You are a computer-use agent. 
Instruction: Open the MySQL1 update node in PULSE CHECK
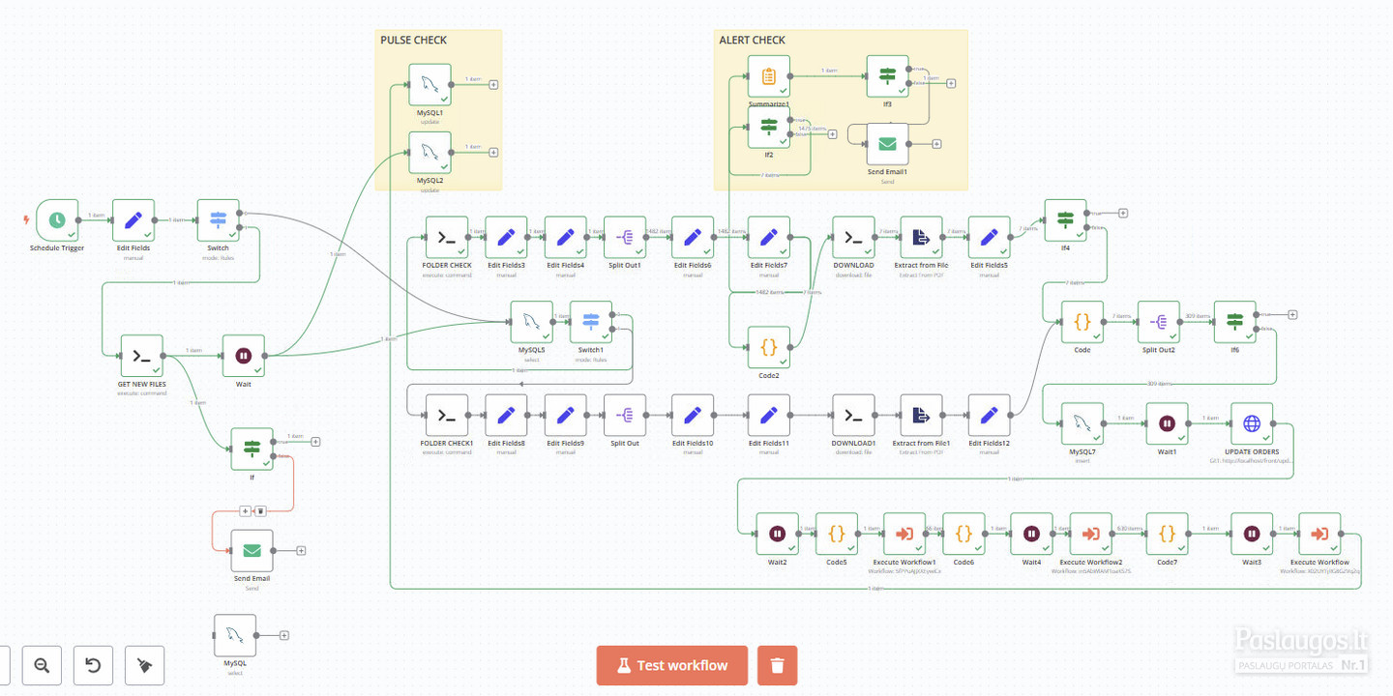click(430, 85)
